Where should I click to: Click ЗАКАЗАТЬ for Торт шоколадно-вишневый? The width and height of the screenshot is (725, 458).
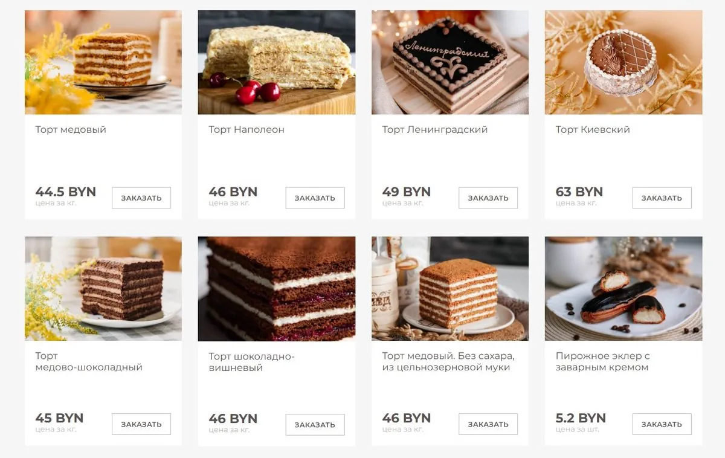point(315,425)
